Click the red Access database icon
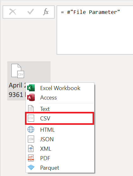The height and width of the screenshot is (176, 133). click(31, 97)
